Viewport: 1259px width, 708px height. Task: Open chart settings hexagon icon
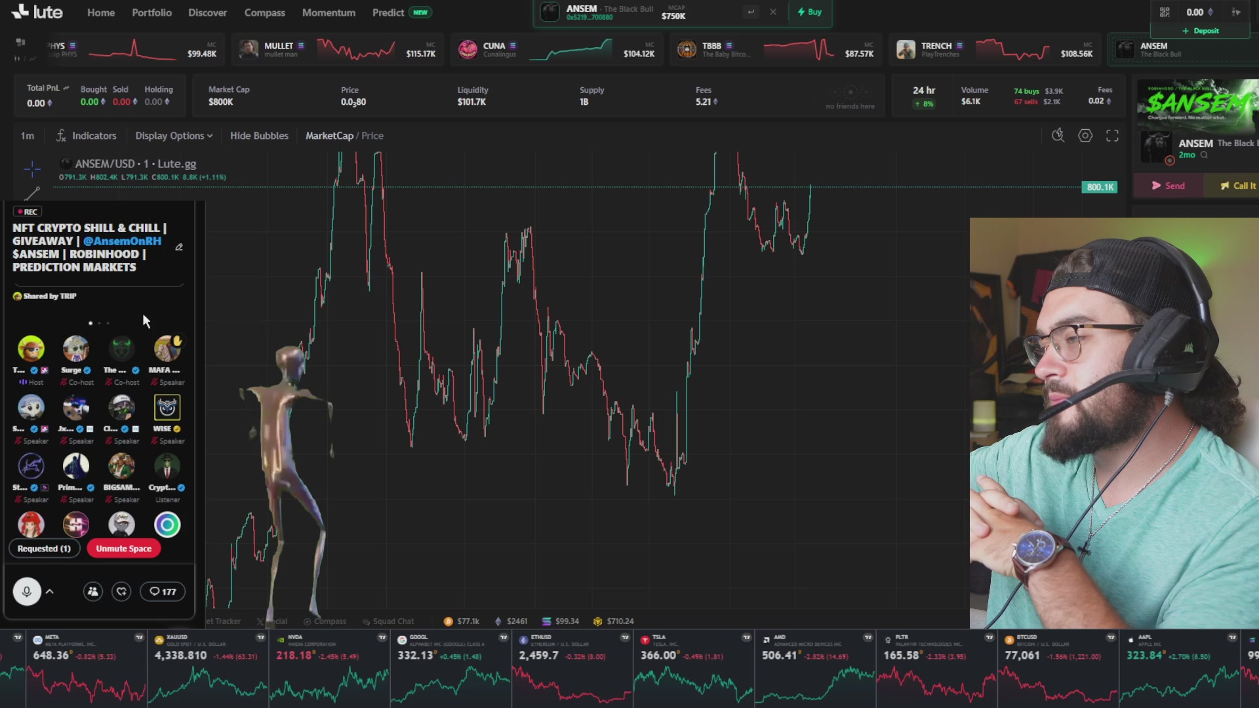1085,135
